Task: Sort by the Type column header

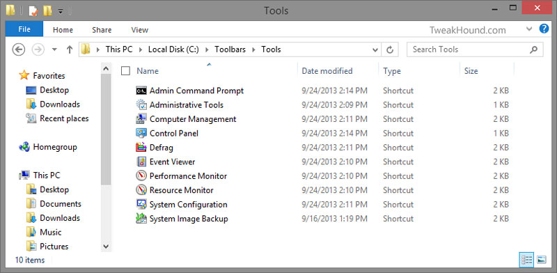Action: click(x=392, y=71)
